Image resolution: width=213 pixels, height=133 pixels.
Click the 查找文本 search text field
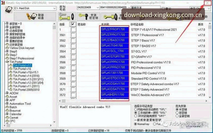click(x=145, y=8)
